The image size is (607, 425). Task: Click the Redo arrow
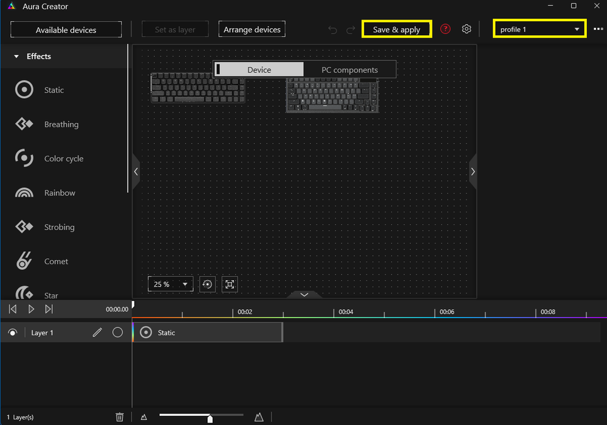click(351, 30)
